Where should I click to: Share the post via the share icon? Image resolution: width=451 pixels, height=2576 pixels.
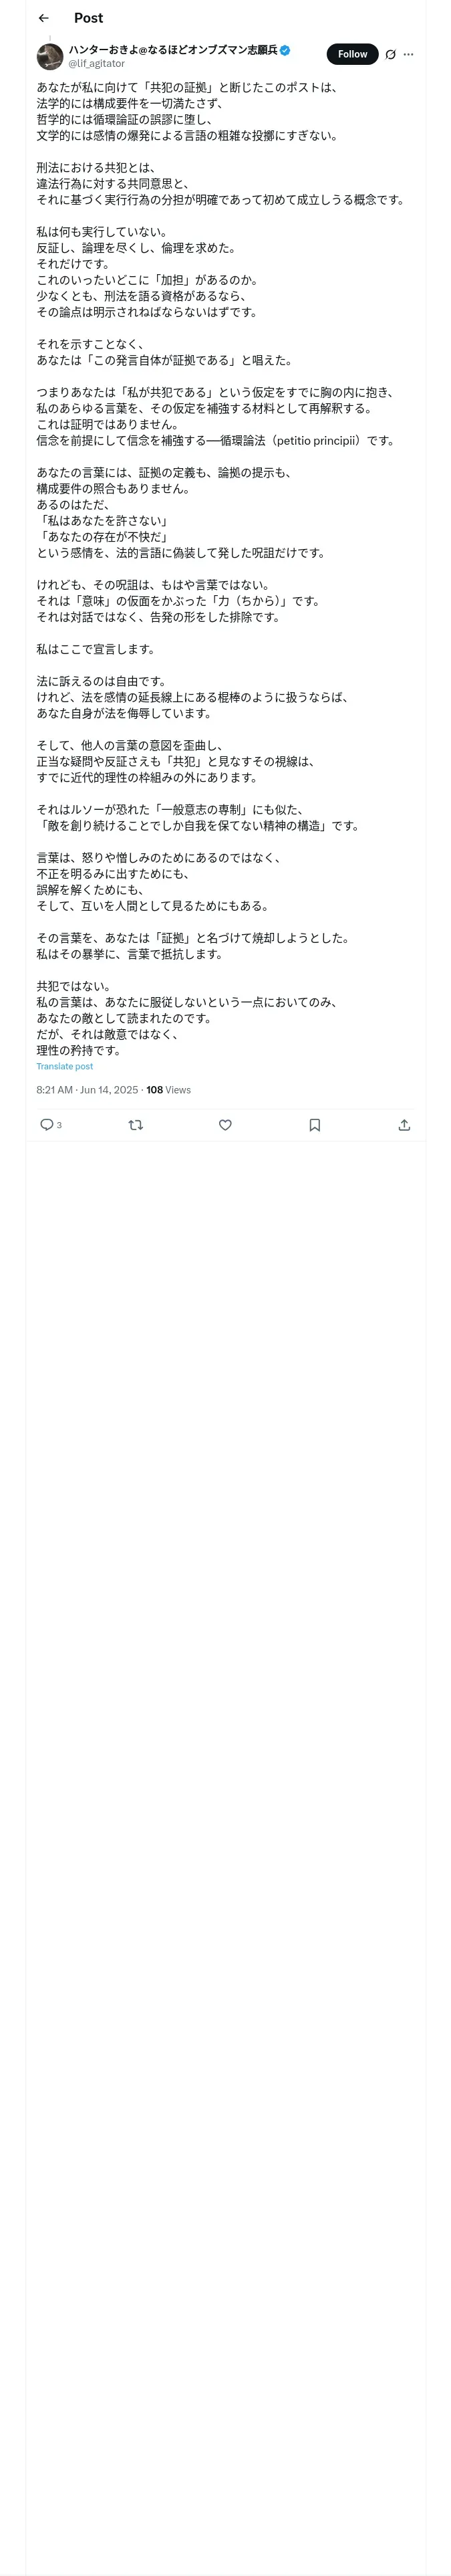point(404,1124)
